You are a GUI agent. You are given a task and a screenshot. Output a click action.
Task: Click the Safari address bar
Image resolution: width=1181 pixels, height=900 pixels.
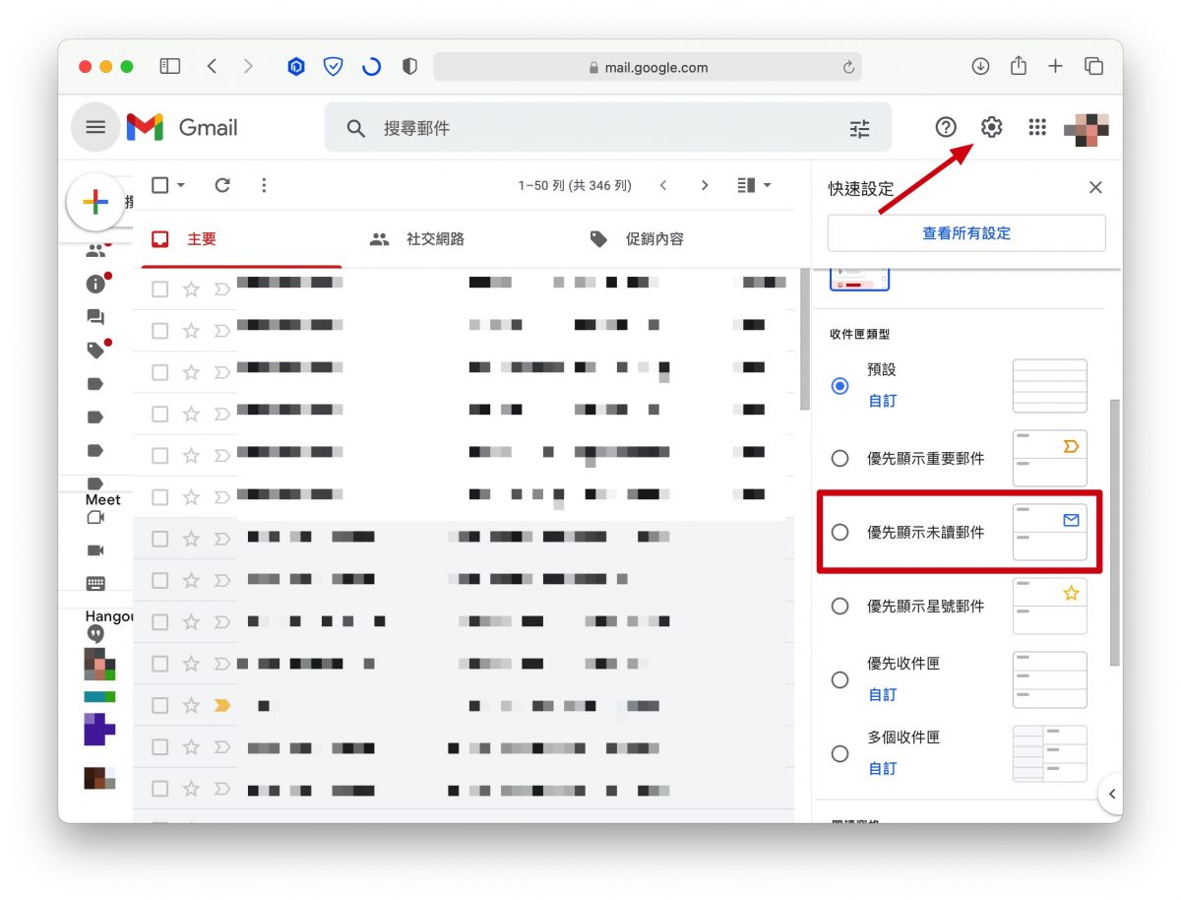(648, 67)
